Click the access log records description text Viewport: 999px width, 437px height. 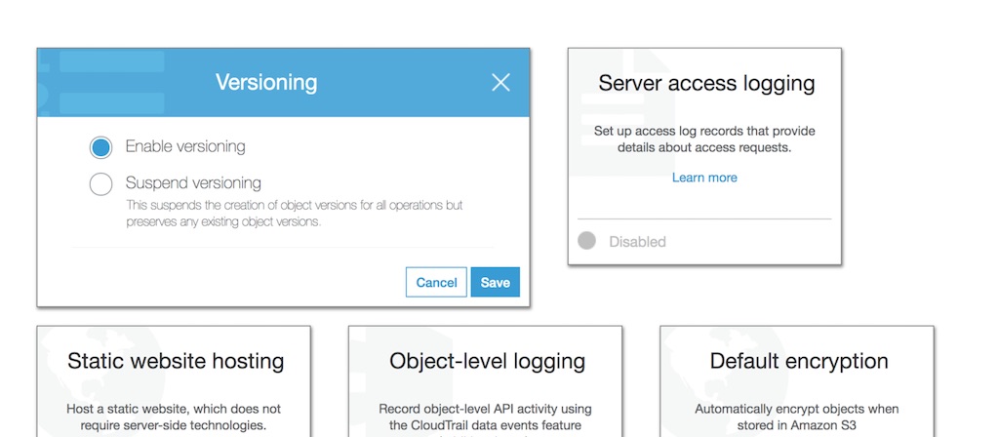(x=704, y=139)
